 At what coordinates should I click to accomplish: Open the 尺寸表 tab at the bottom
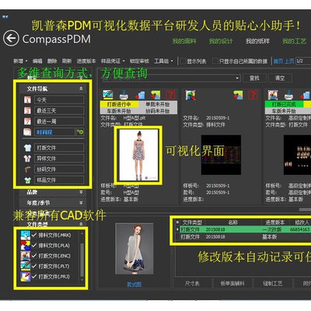[192, 284]
